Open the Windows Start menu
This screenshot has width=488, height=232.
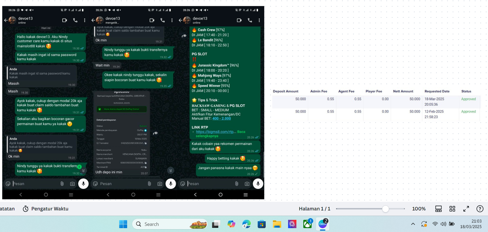click(123, 224)
